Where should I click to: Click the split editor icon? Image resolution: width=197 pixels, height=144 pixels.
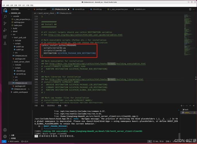pos(190,9)
